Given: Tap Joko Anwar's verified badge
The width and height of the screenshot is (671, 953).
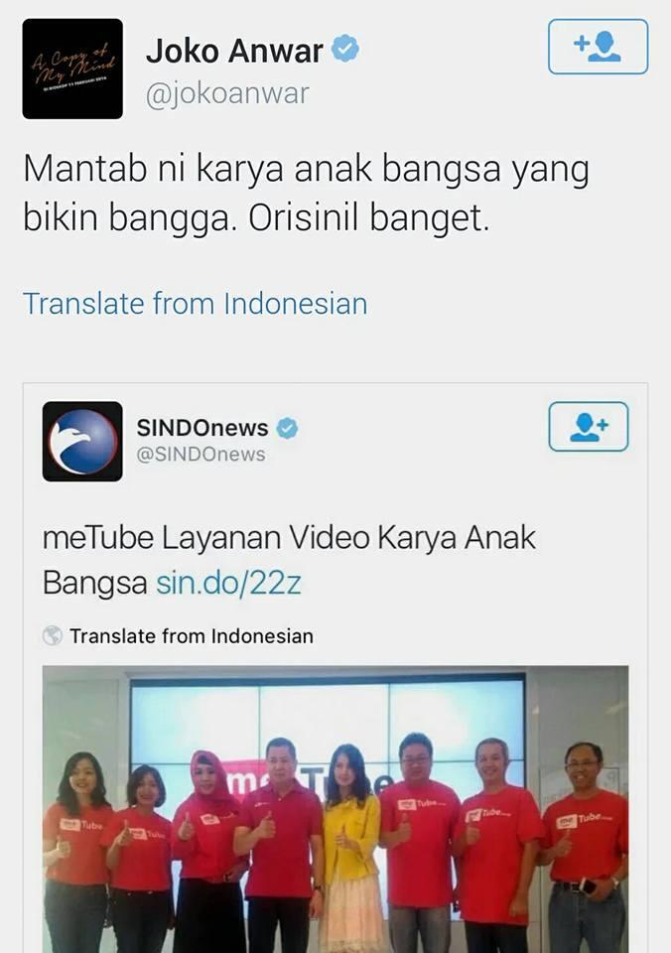Looking at the screenshot, I should (x=344, y=50).
